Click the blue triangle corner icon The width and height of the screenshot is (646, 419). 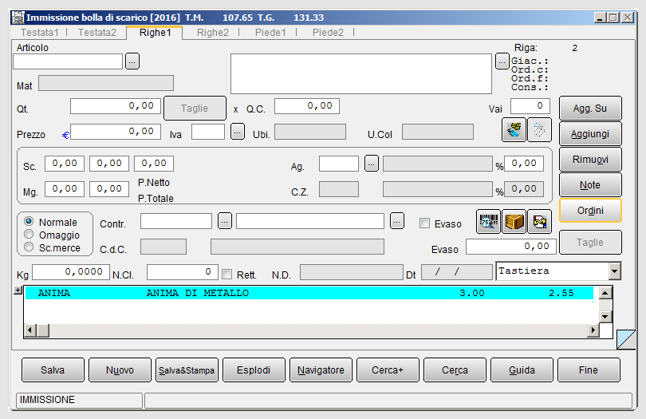pyautogui.click(x=626, y=339)
